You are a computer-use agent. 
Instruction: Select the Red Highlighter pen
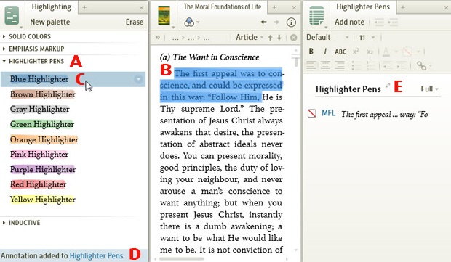pos(39,184)
